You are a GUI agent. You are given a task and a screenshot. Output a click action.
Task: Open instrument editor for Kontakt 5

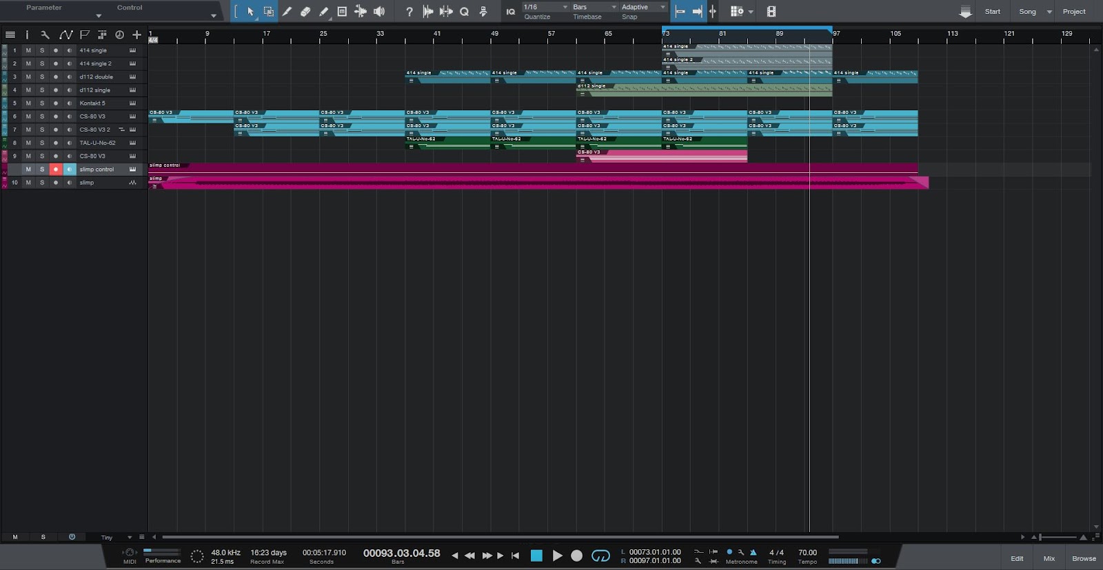coord(132,103)
